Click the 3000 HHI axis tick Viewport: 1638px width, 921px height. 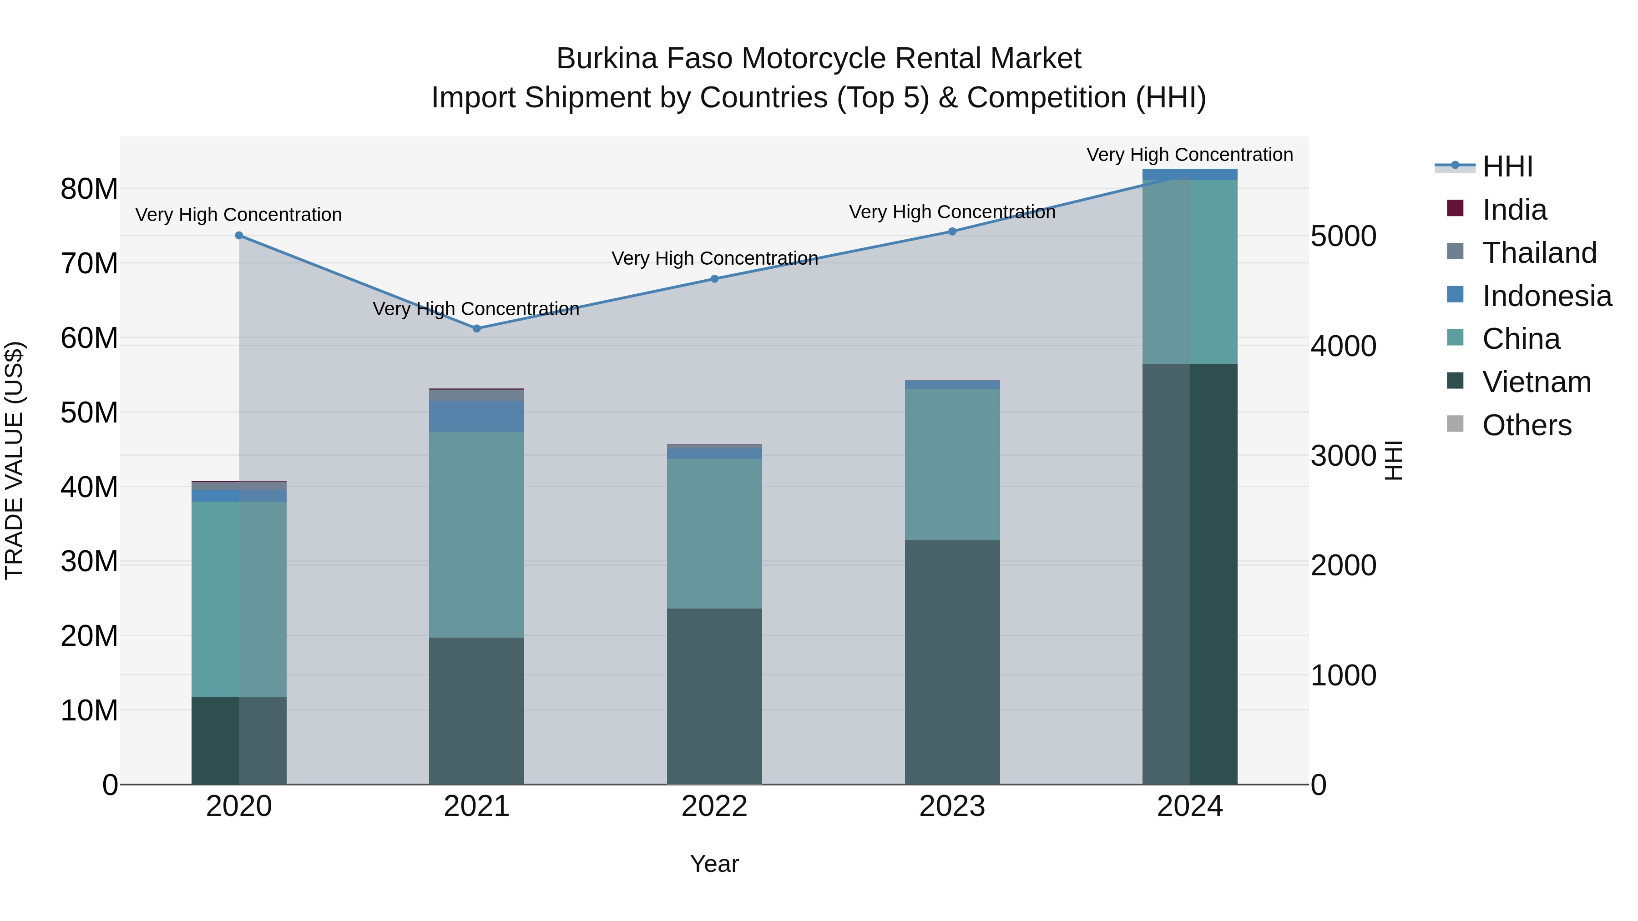point(1344,456)
